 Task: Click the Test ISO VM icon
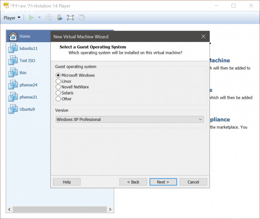coord(13,60)
